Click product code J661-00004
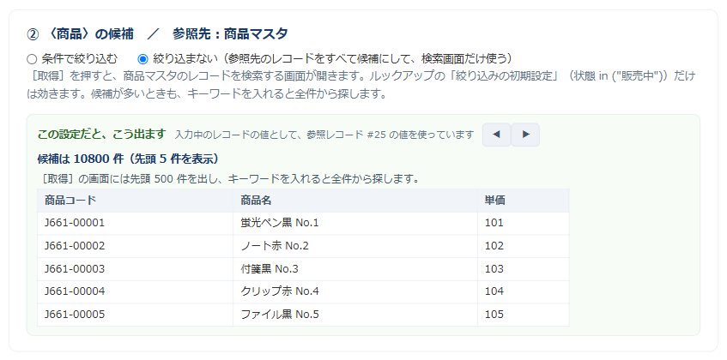 click(75, 291)
